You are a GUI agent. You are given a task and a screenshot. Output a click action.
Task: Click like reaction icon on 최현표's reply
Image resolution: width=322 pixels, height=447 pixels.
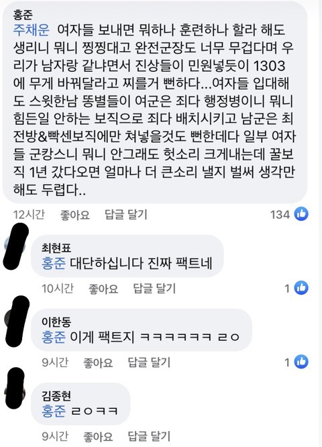(301, 288)
